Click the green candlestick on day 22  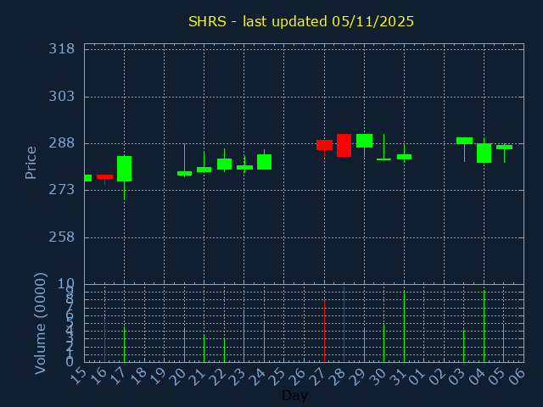[x=224, y=164]
